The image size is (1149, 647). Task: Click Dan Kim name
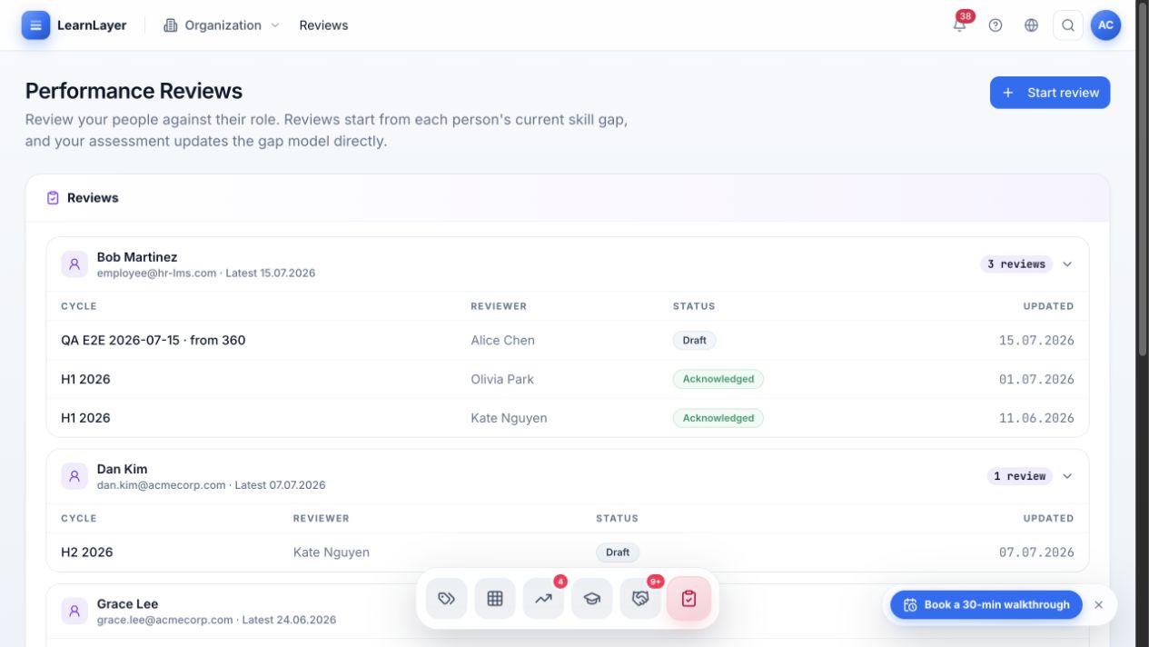point(122,469)
